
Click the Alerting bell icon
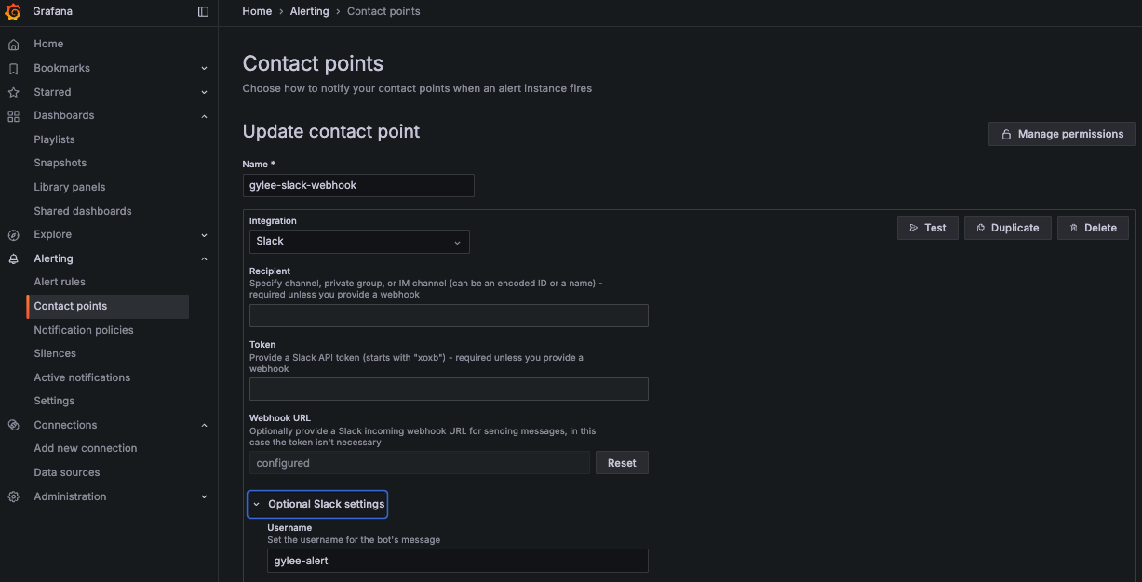point(13,258)
